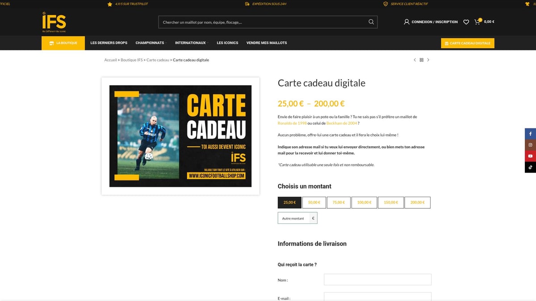
Task: Click the E-mail input field
Action: [377, 297]
